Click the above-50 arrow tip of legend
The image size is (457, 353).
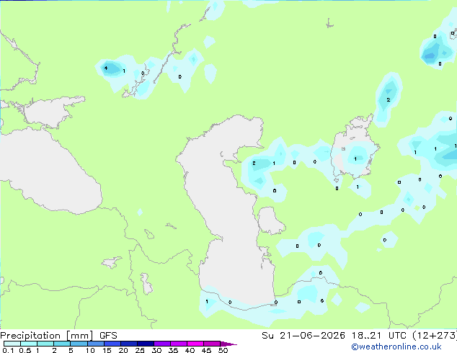[x=228, y=344]
